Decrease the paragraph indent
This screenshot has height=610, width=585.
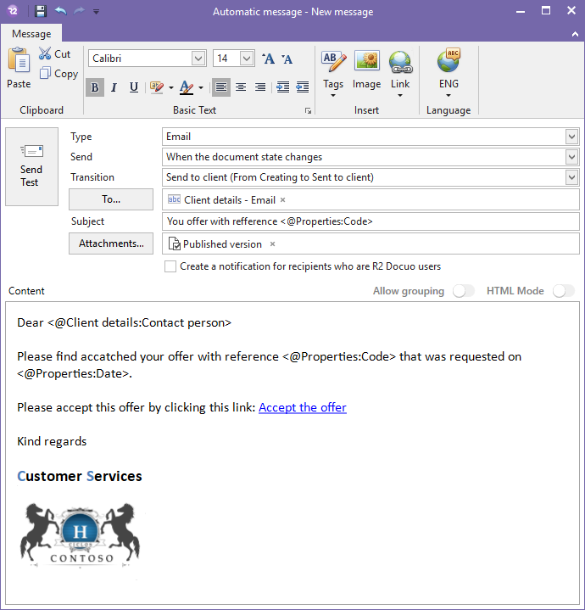(x=303, y=87)
